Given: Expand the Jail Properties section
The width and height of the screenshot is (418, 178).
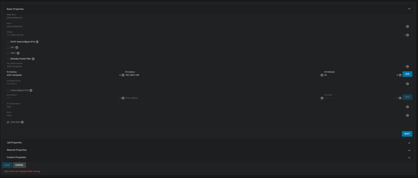Looking at the screenshot, I should tap(208, 143).
